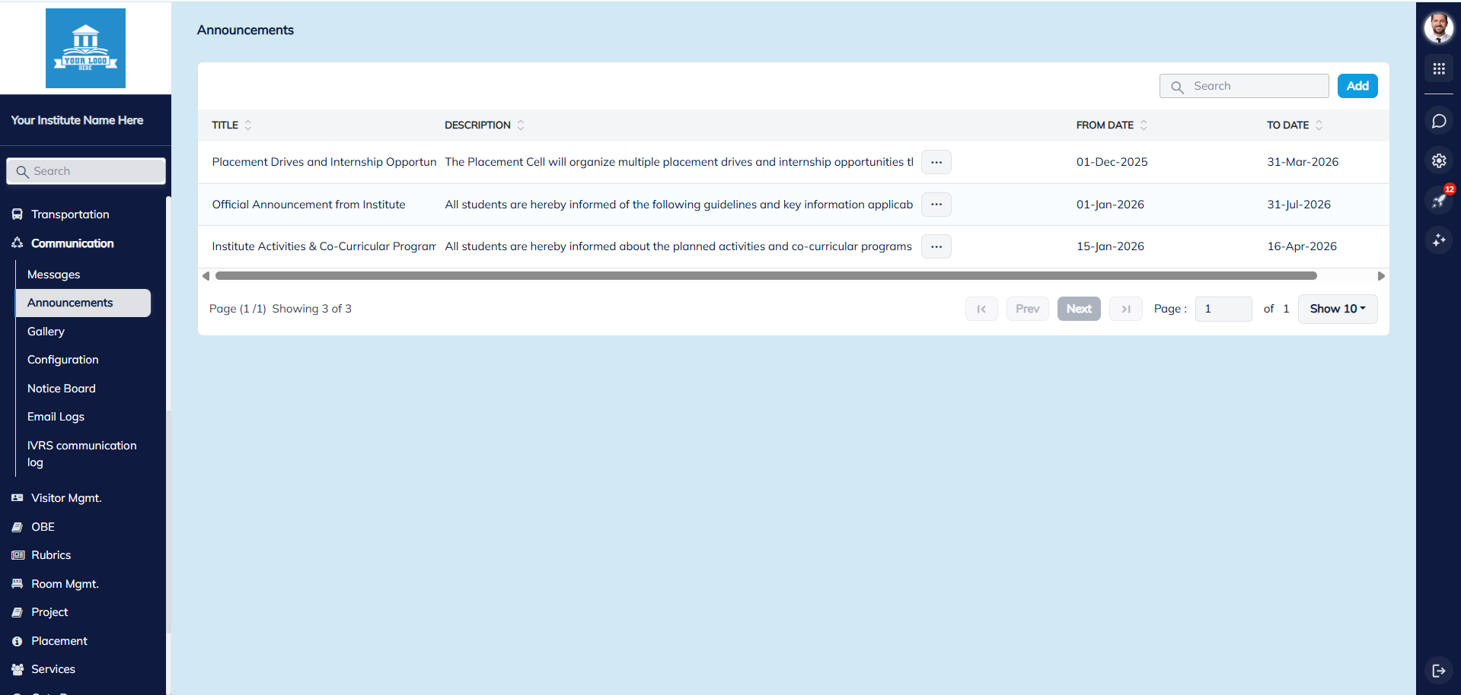The image size is (1461, 695).
Task: Open Notice Board in the sidebar
Action: point(62,389)
